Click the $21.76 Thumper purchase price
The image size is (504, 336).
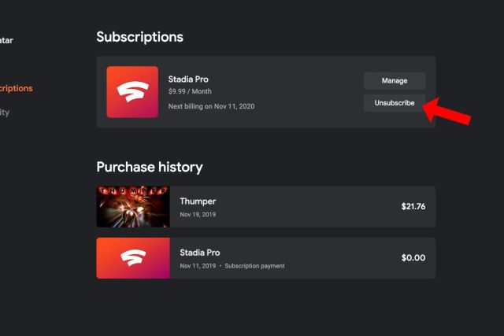click(x=413, y=206)
